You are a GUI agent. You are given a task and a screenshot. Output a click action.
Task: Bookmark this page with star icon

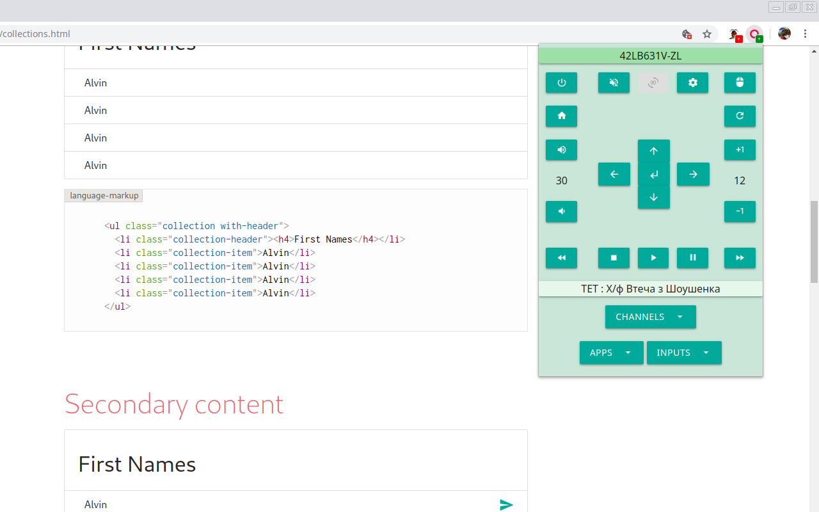click(707, 34)
